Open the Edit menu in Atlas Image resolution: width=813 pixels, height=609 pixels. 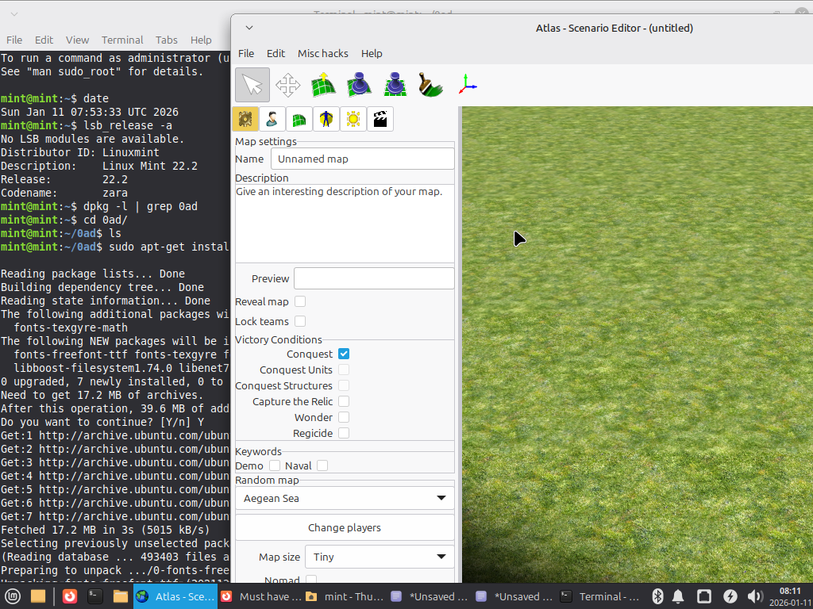click(x=275, y=53)
